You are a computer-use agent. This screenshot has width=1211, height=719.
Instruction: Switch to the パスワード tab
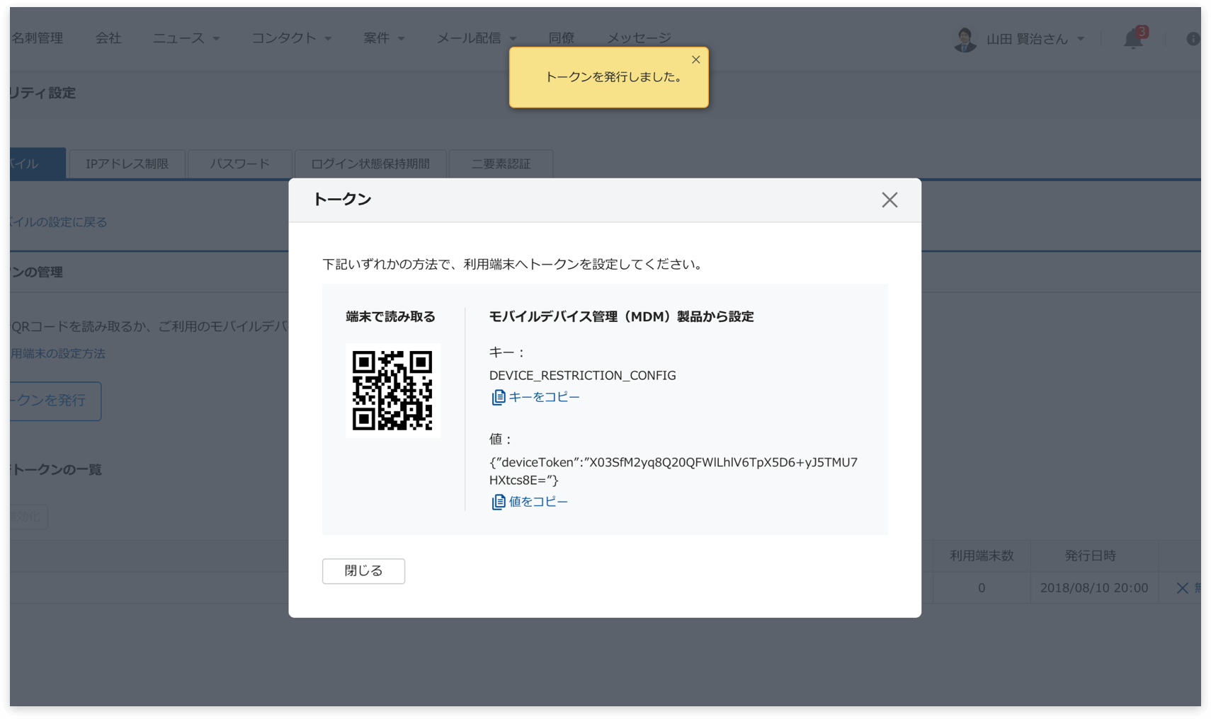239,164
